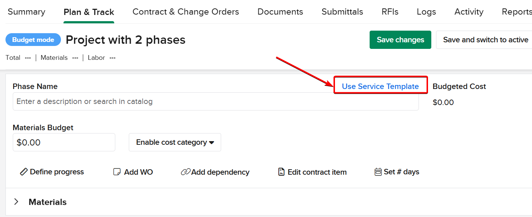Open the Activity tab
The height and width of the screenshot is (217, 532).
tap(469, 12)
